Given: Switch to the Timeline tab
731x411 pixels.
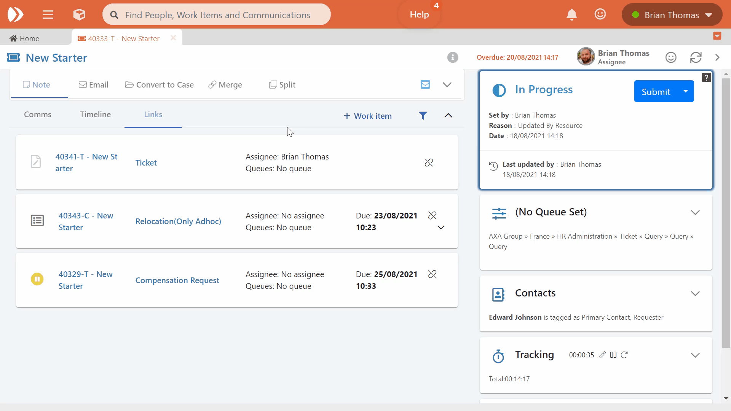Looking at the screenshot, I should [95, 115].
